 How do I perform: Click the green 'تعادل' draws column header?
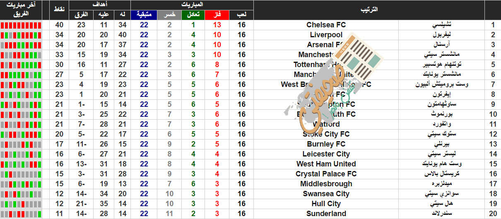(x=193, y=15)
